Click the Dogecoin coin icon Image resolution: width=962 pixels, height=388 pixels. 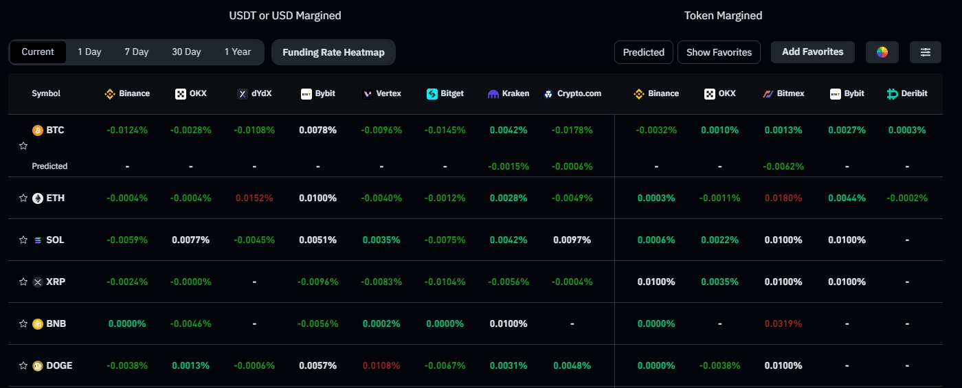pyautogui.click(x=38, y=365)
